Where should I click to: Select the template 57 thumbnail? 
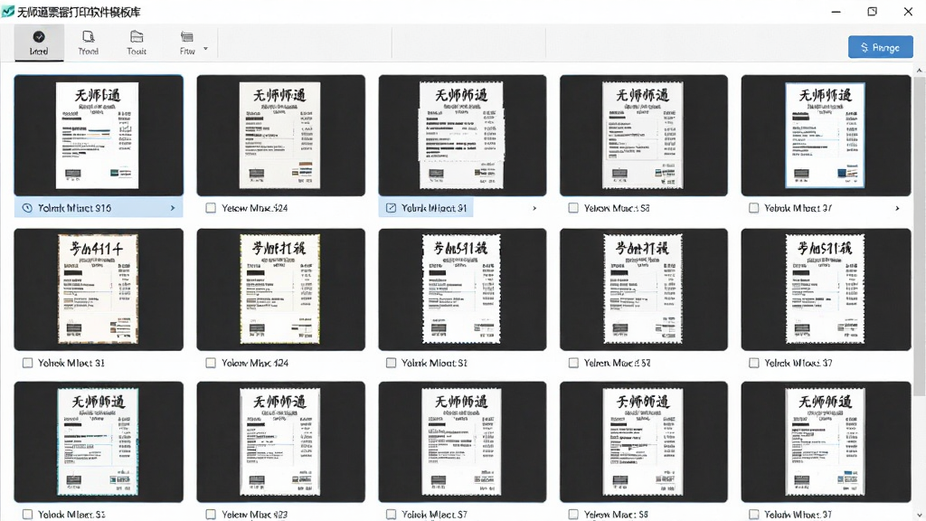pos(644,289)
